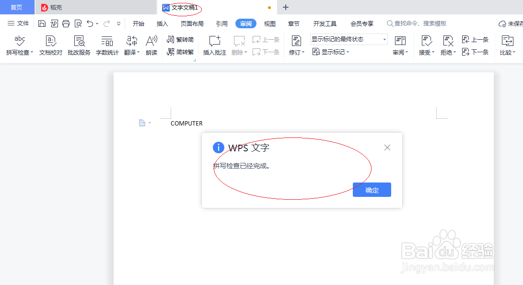Screen dimensions: 523x285
Task: Expand the quick access toolbar customize arrow
Action: pyautogui.click(x=118, y=23)
